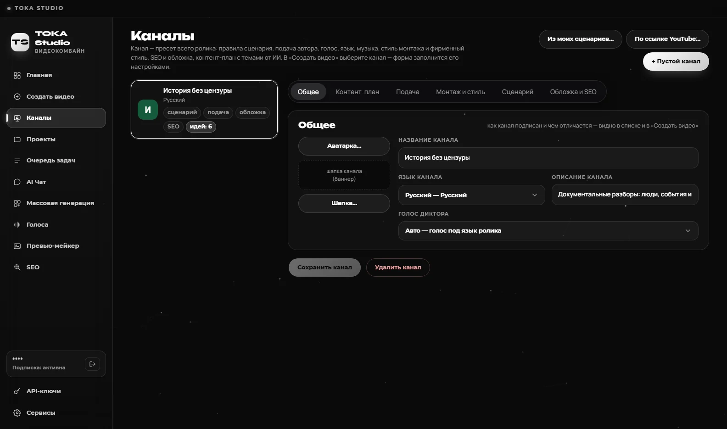Click the Шапка upload button

(x=344, y=203)
